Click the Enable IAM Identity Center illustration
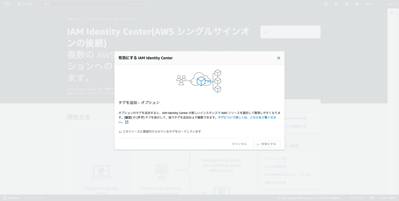The width and height of the screenshot is (399, 201). pos(101,172)
